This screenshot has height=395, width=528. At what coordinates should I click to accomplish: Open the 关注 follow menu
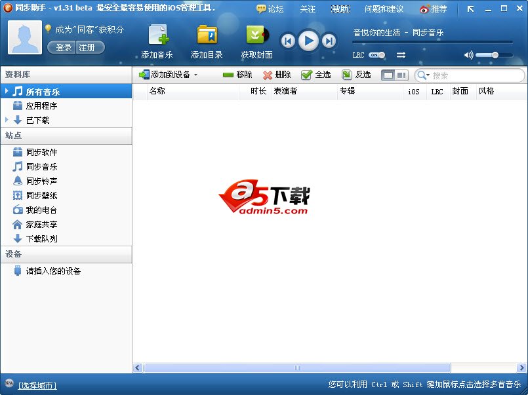point(308,9)
